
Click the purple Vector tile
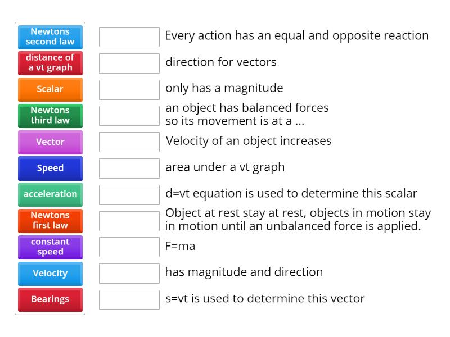50,142
